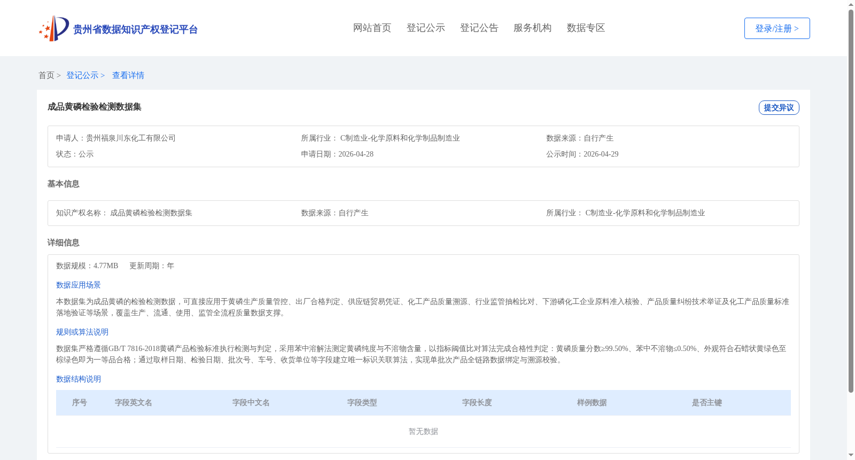Click the 数据规模：4.77MB text

87,266
